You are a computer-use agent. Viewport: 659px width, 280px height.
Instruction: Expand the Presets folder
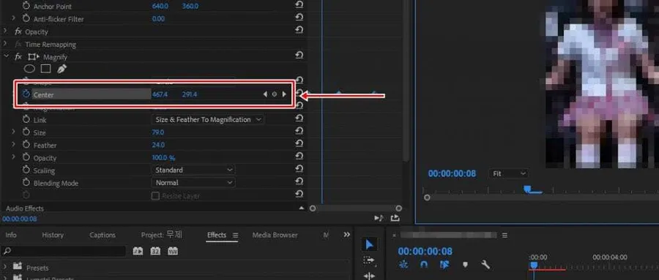point(5,267)
